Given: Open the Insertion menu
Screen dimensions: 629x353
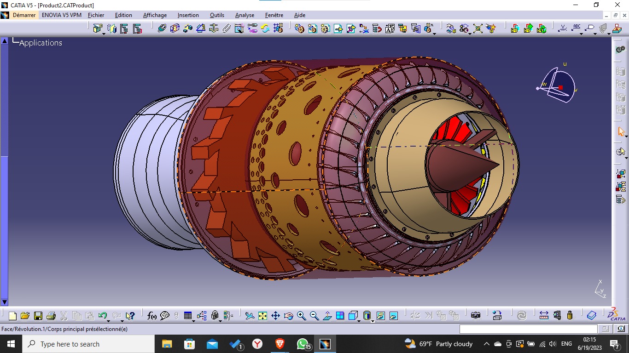Looking at the screenshot, I should pyautogui.click(x=188, y=15).
